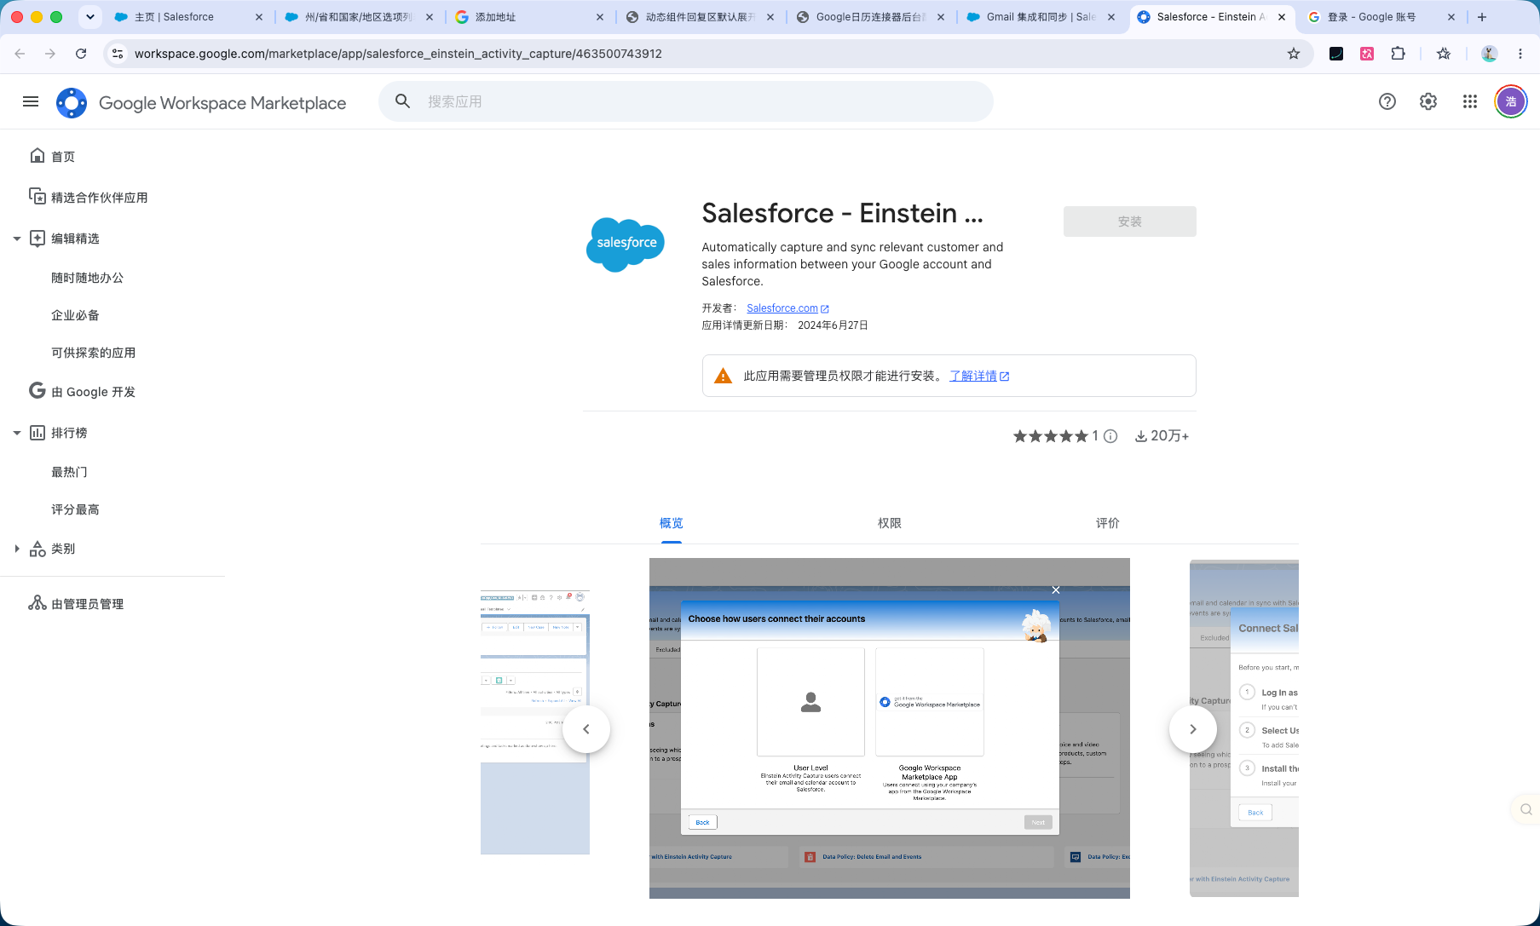Bookmark this page with star icon
Image resolution: width=1540 pixels, height=926 pixels.
(x=1294, y=54)
